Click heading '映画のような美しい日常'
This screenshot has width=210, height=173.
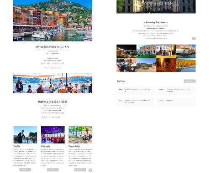[x=52, y=102]
